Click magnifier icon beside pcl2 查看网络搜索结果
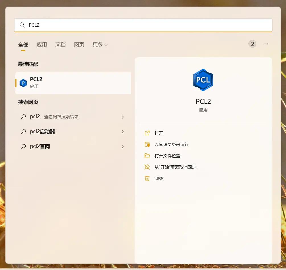The image size is (286, 270). click(x=23, y=117)
